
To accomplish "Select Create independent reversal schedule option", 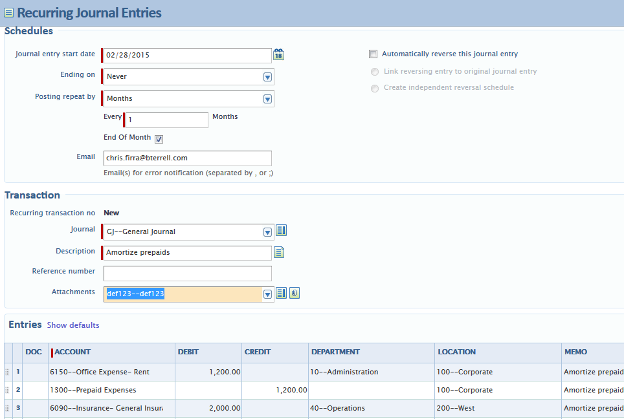I will [x=375, y=88].
